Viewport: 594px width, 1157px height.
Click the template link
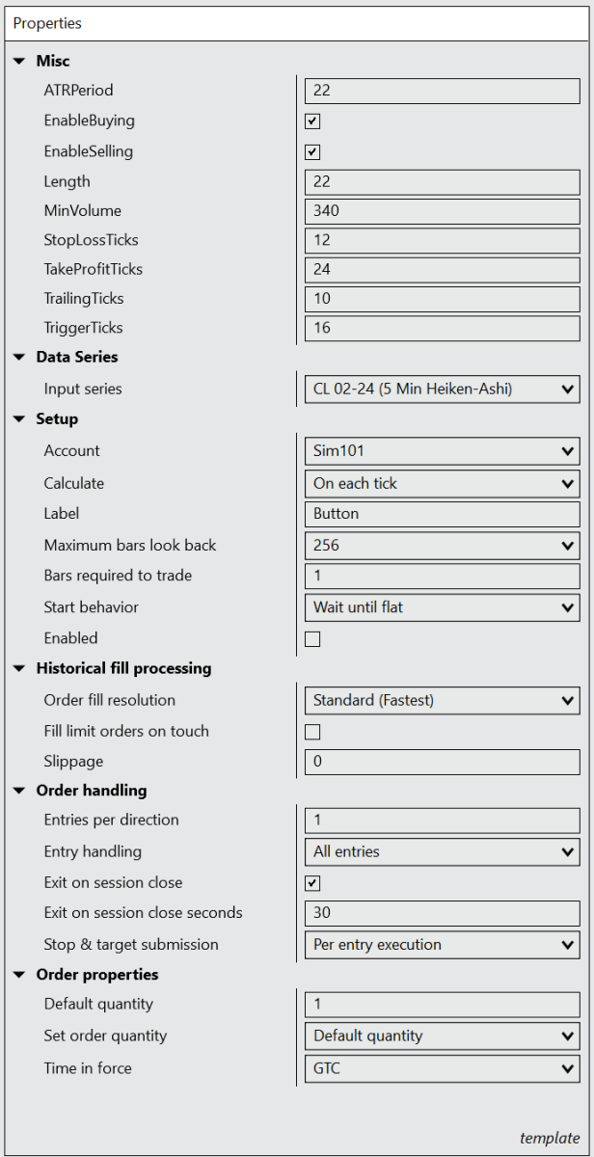[x=550, y=1138]
